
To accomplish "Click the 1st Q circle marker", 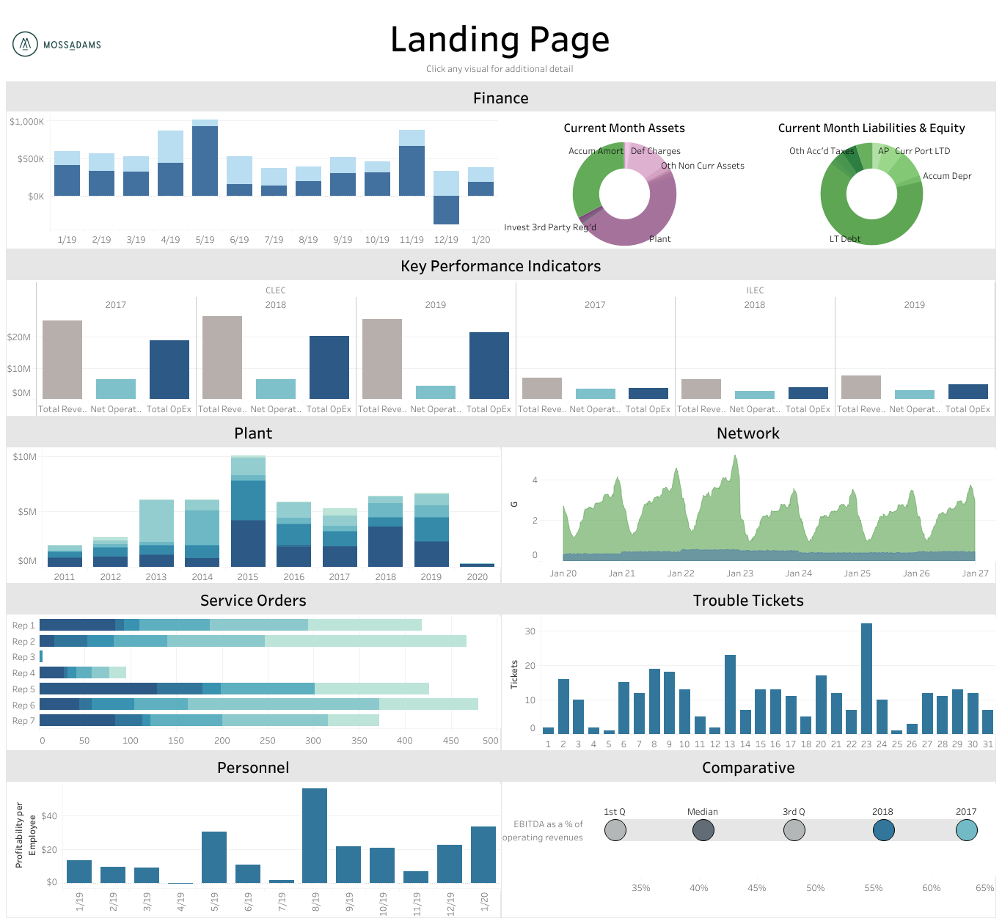I will [615, 830].
